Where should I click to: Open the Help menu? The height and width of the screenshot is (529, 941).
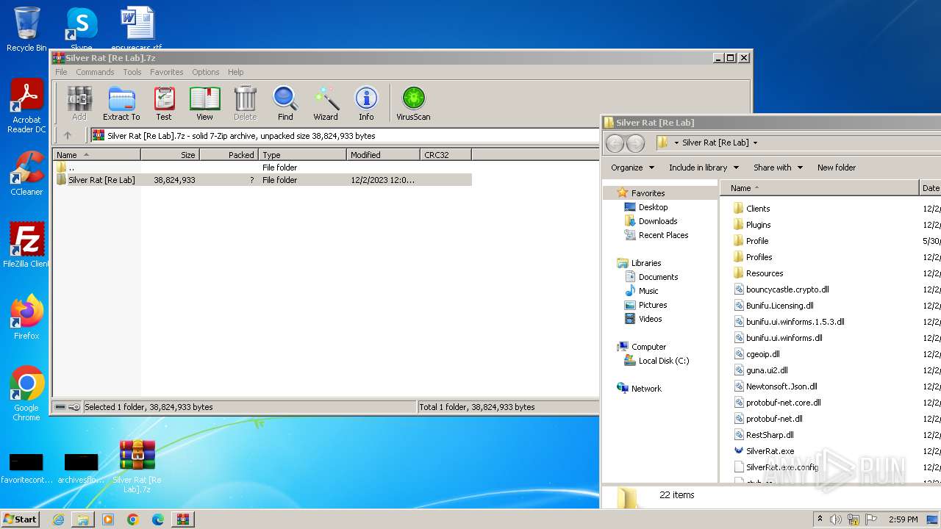pyautogui.click(x=236, y=72)
